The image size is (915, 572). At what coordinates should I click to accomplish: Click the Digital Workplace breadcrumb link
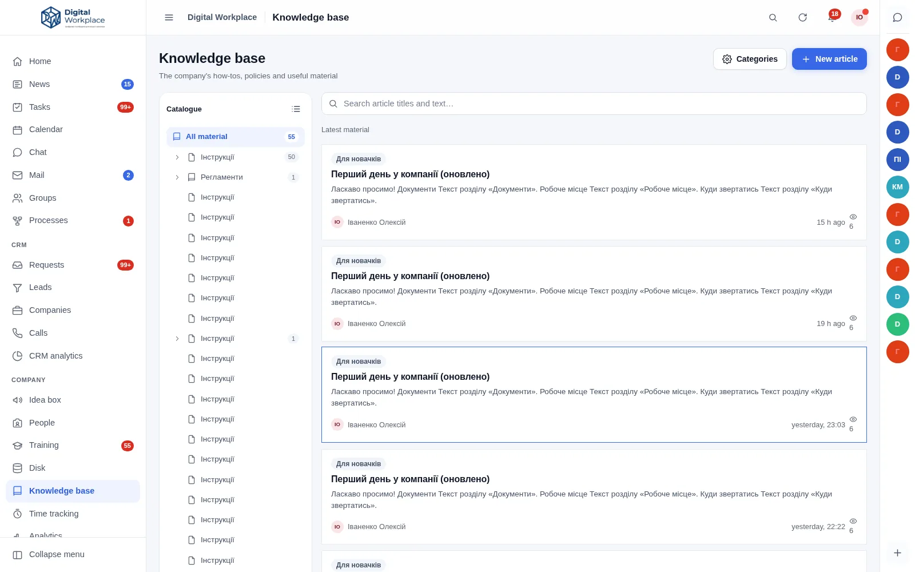222,17
